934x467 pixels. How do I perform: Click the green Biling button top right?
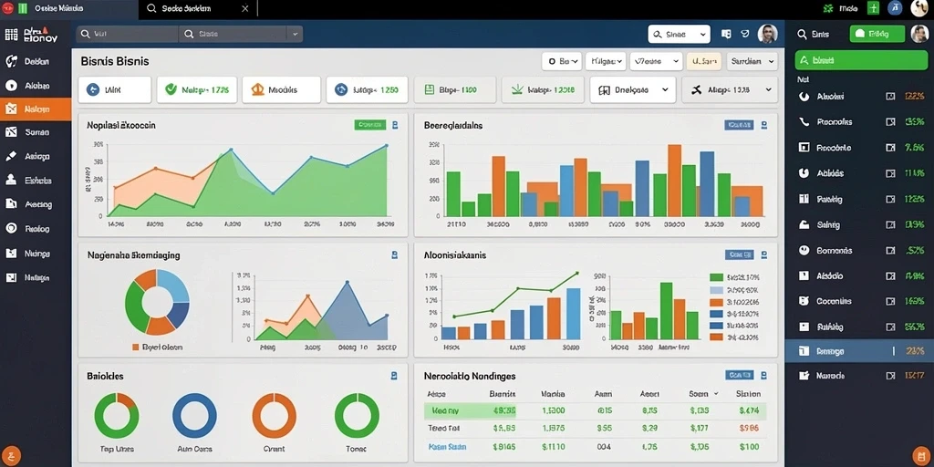point(877,34)
